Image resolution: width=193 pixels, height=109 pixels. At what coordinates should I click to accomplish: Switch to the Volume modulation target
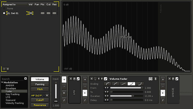tap(40, 79)
